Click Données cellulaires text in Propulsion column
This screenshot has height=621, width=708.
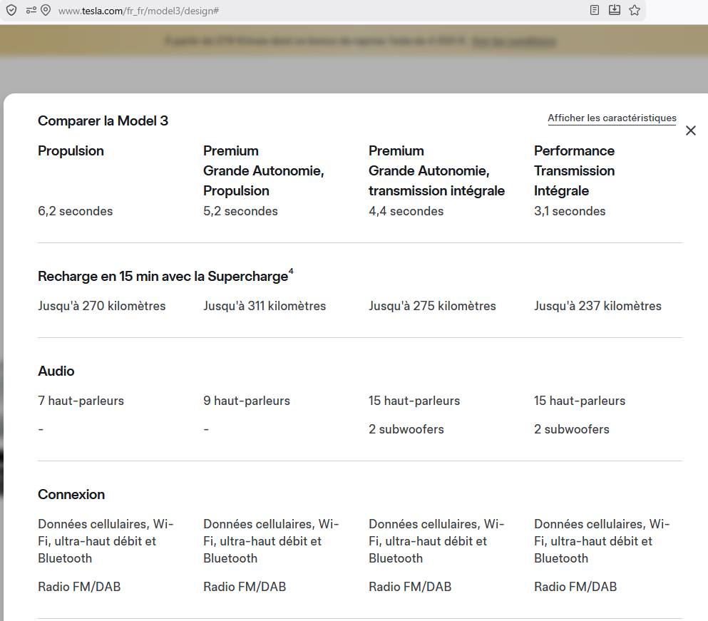point(106,541)
